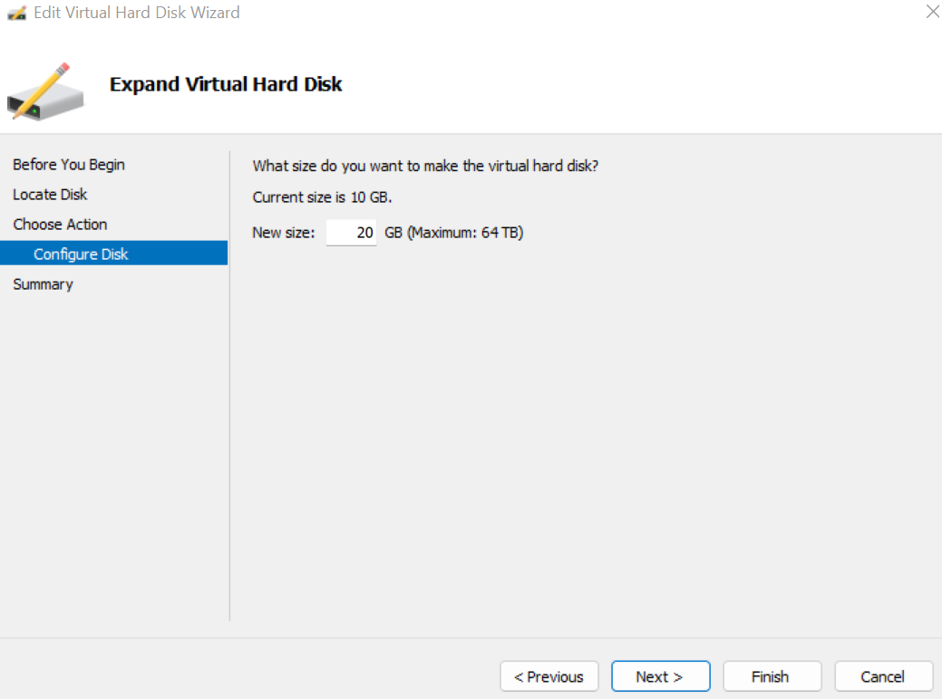This screenshot has width=942, height=699.
Task: Click the small wizard icon in title bar
Action: click(17, 13)
